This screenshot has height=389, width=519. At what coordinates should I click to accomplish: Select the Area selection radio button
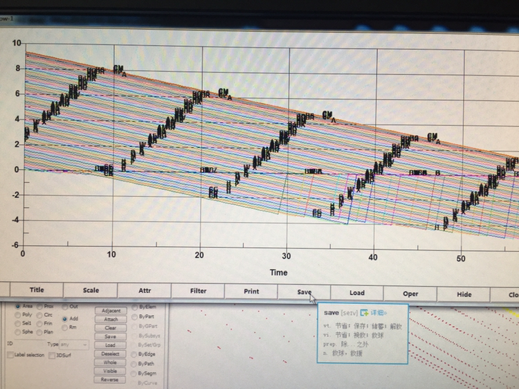click(x=18, y=306)
